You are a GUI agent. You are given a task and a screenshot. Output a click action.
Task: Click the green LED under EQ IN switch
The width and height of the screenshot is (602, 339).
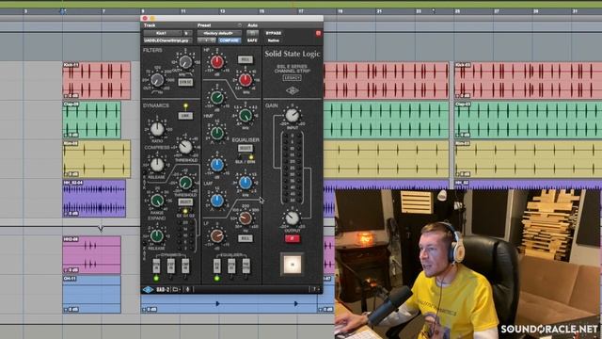217,278
